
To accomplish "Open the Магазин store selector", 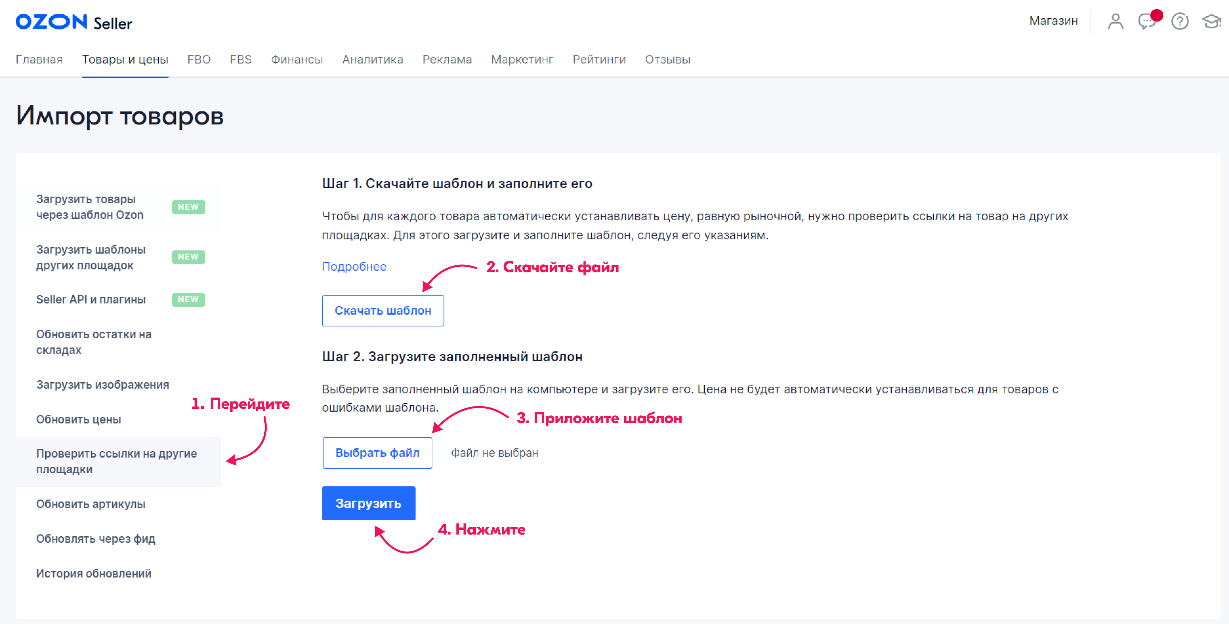I will 1053,21.
